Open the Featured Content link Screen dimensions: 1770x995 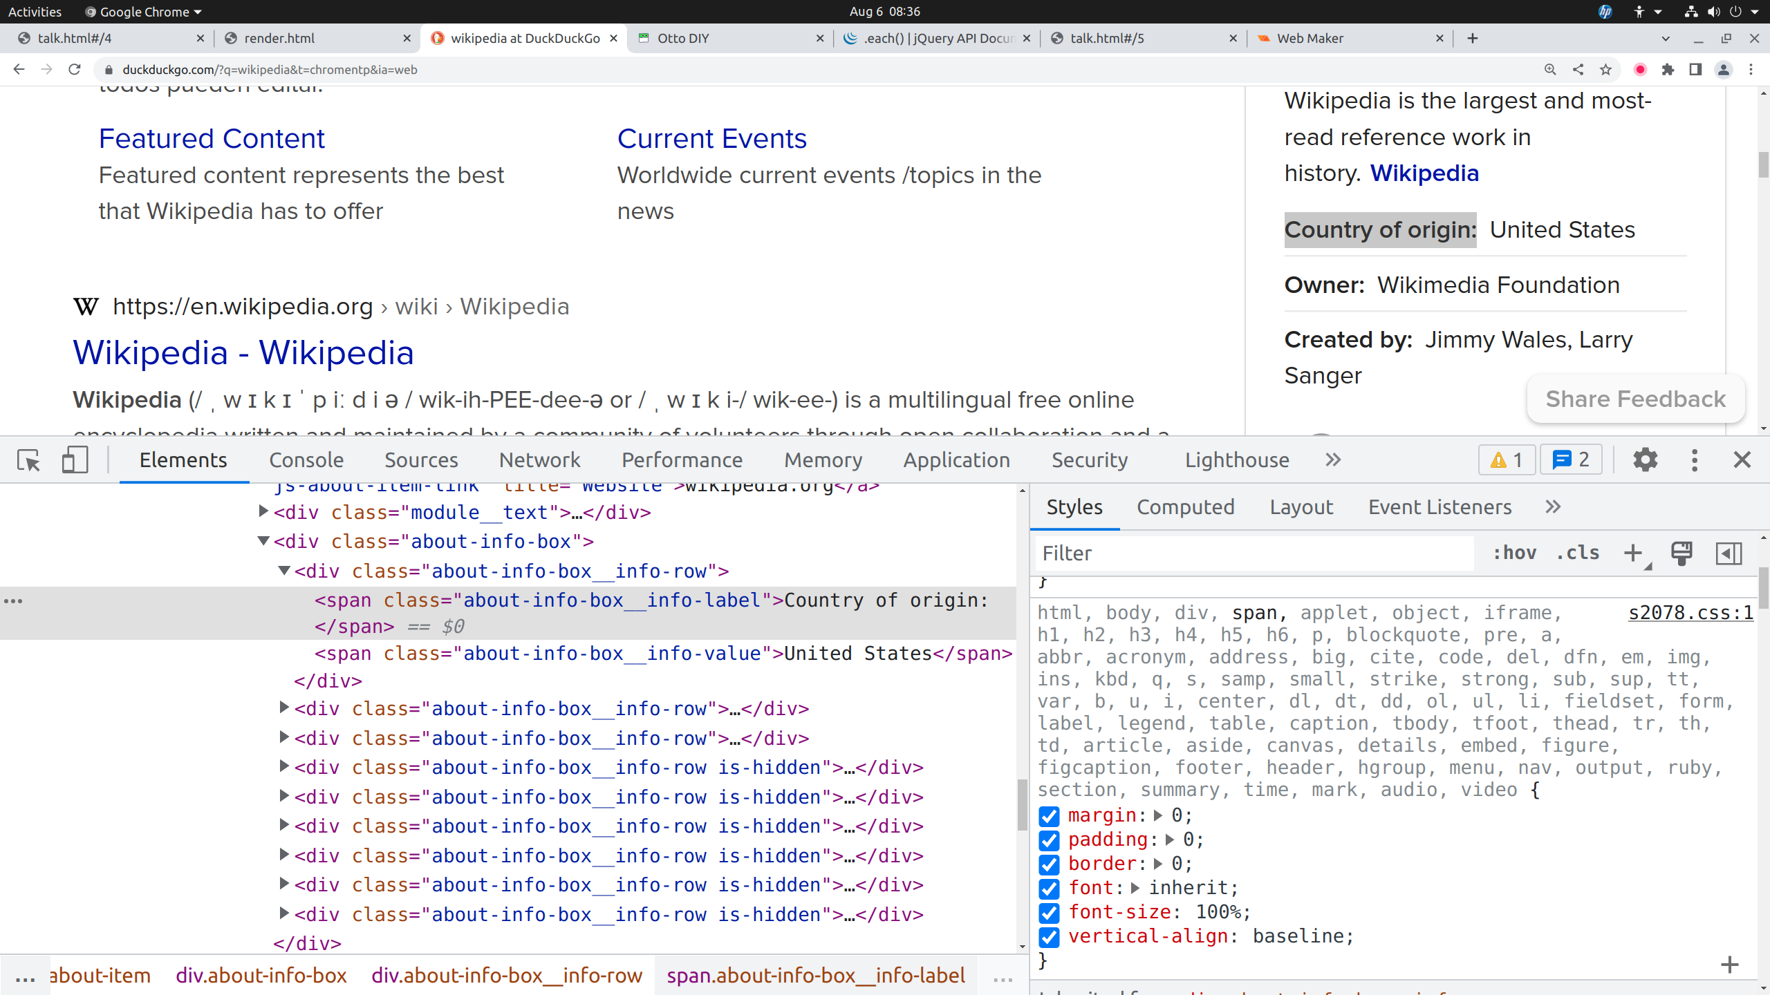click(x=212, y=139)
